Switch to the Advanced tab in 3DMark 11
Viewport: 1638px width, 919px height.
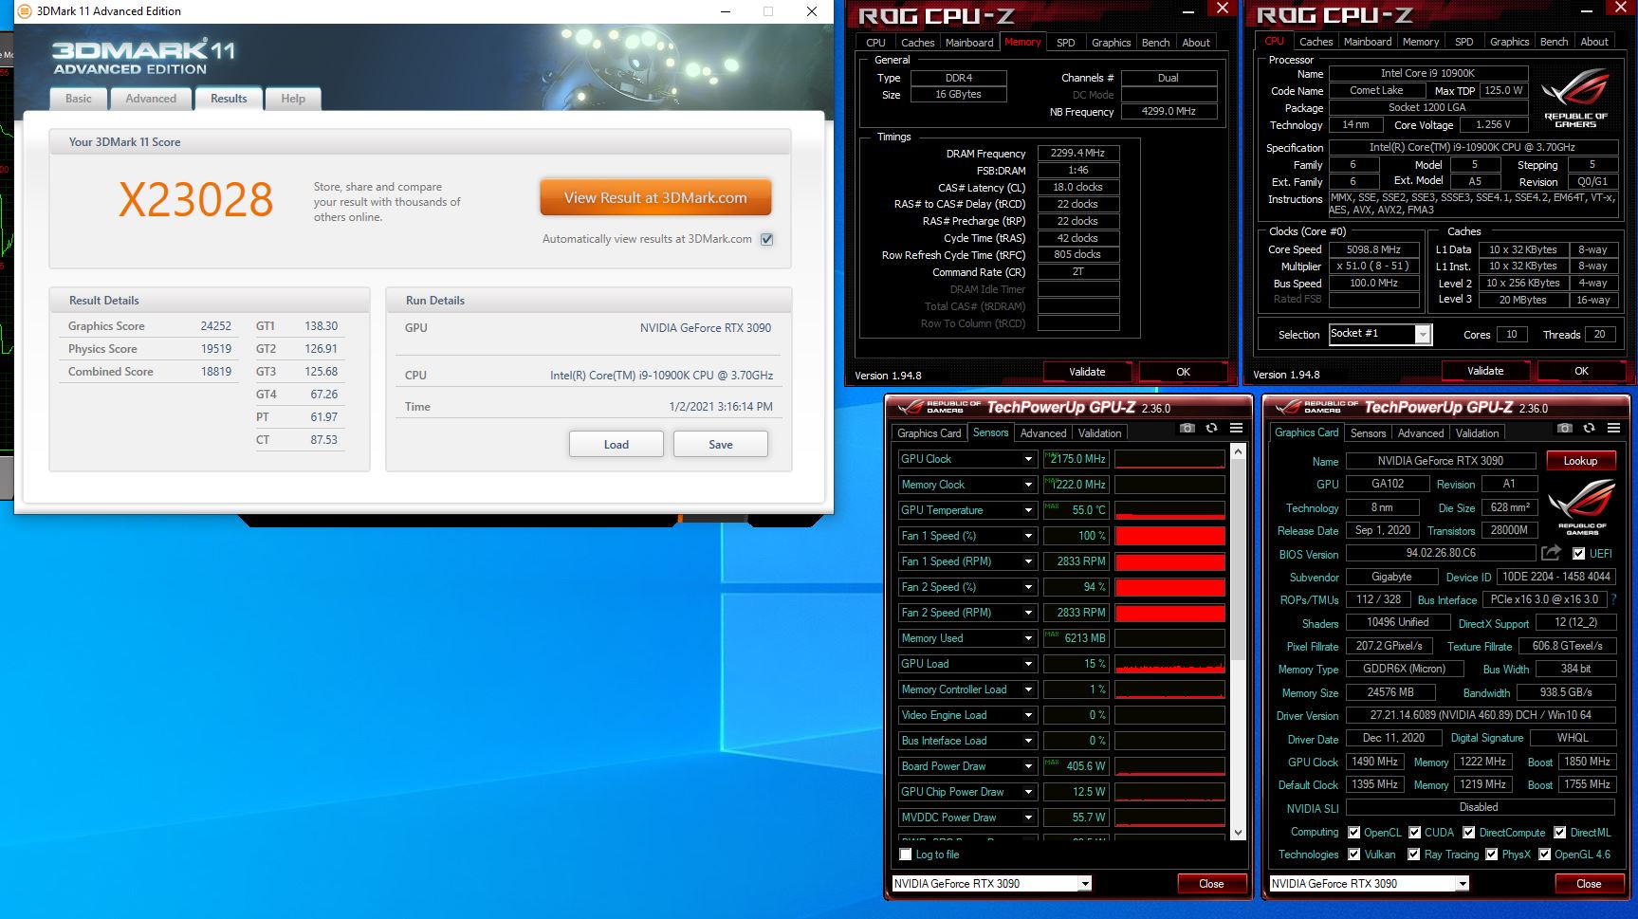tap(151, 99)
